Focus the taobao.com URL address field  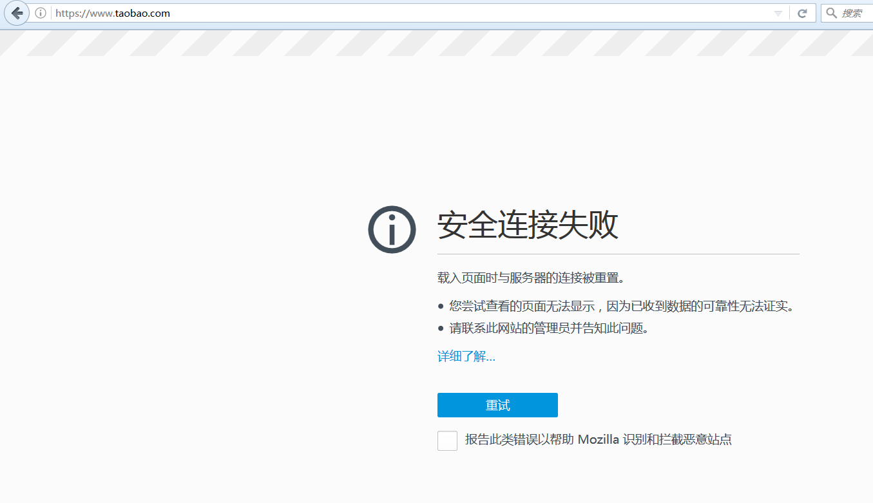click(387, 13)
